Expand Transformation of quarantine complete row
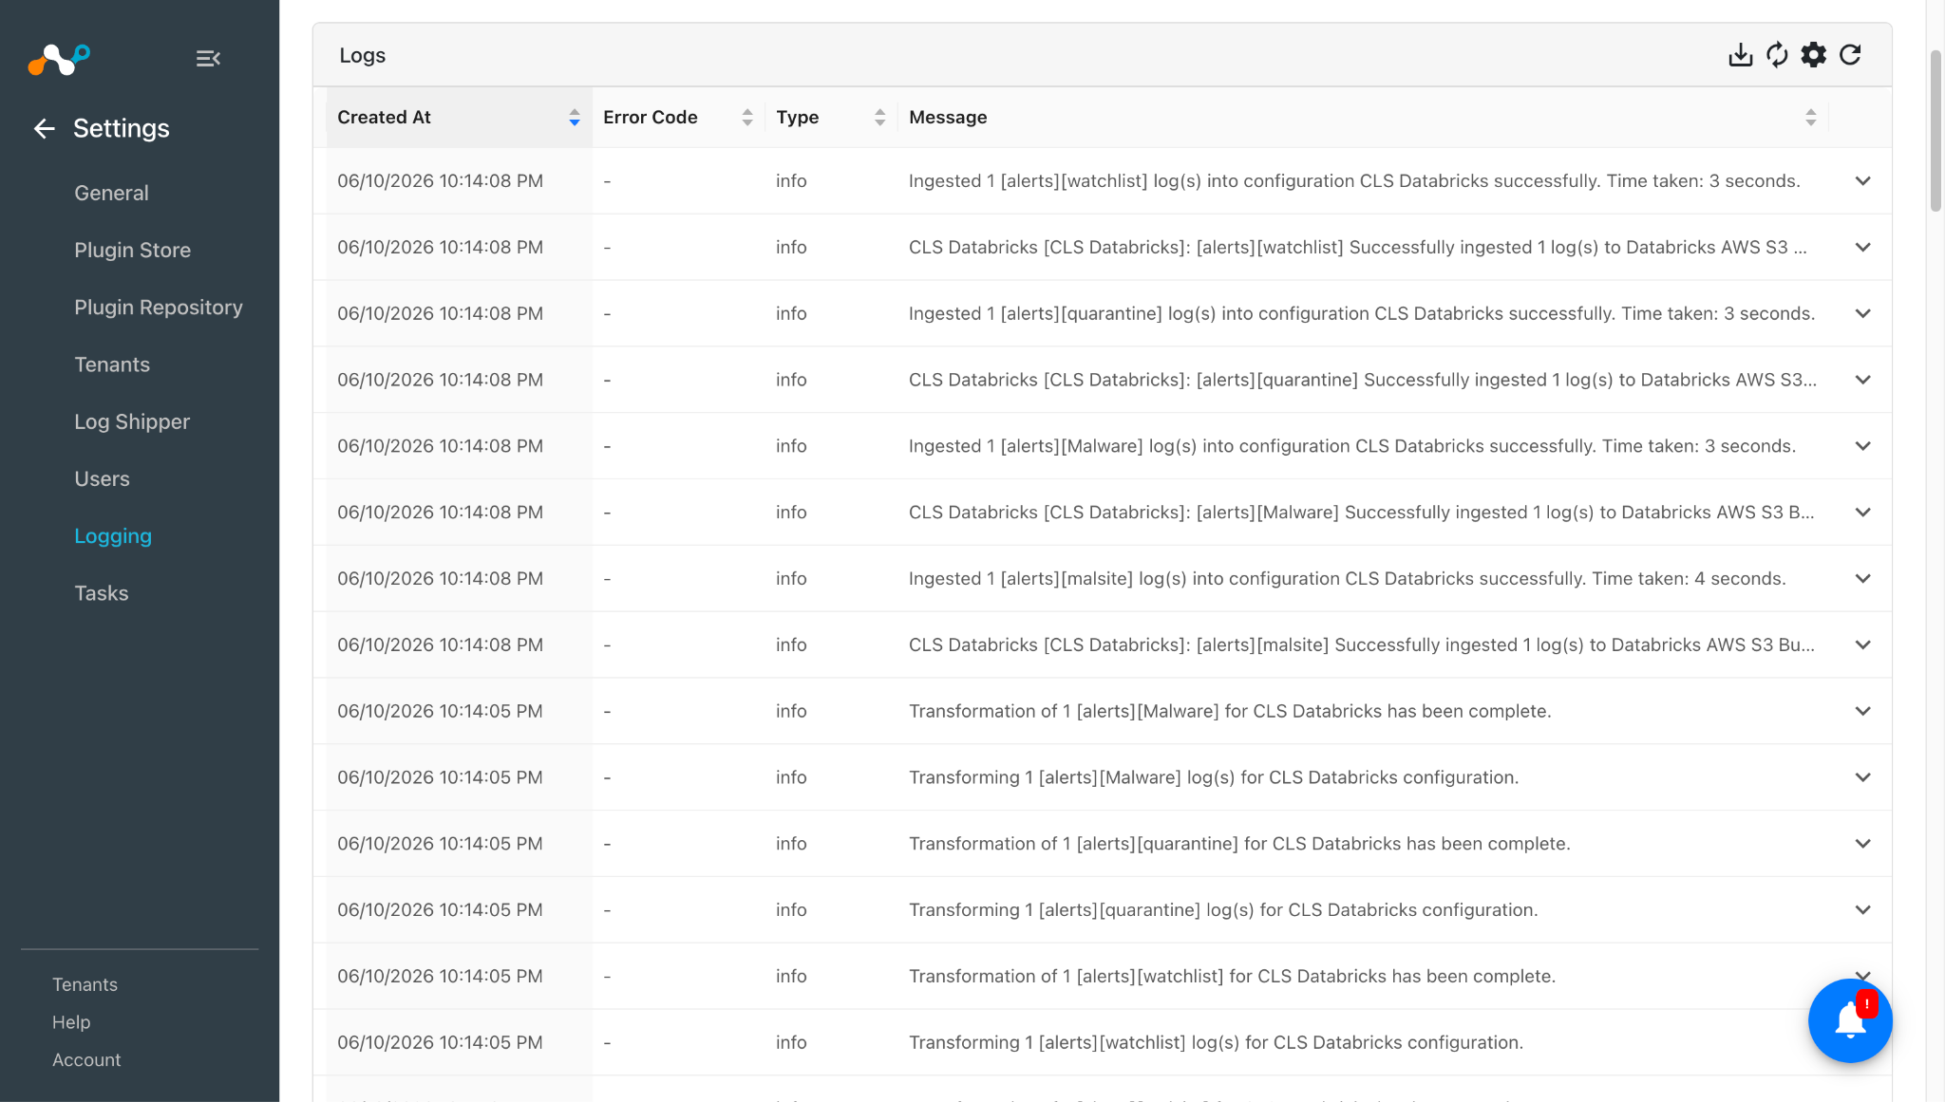The height and width of the screenshot is (1102, 1945). [x=1862, y=844]
